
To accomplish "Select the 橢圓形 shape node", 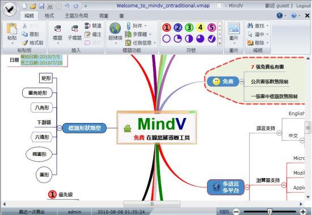I will pos(39,154).
